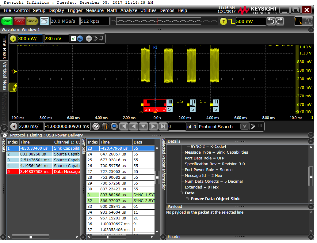Expand the Header pane chevron
This screenshot has width=317, height=243.
[x=311, y=237]
